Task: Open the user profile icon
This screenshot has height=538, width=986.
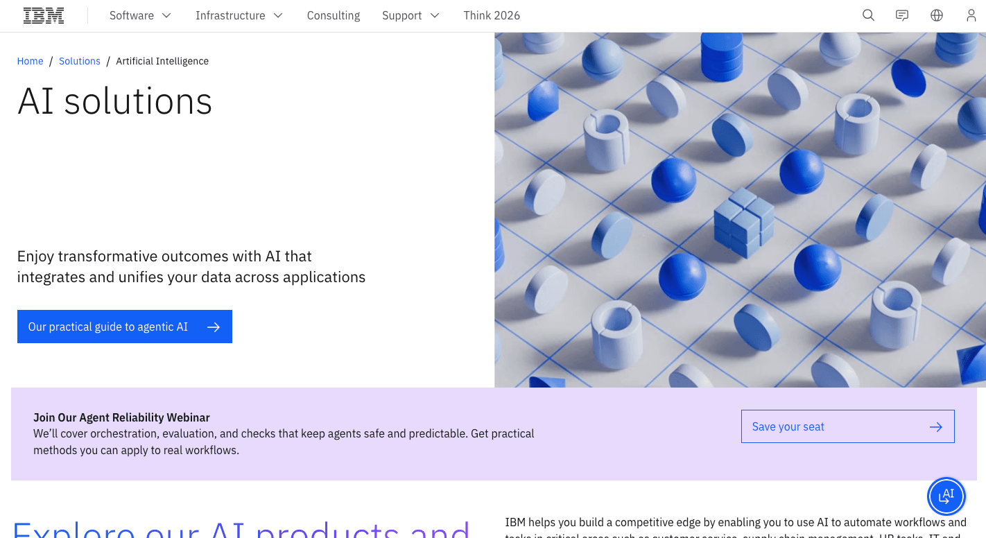Action: click(x=971, y=15)
